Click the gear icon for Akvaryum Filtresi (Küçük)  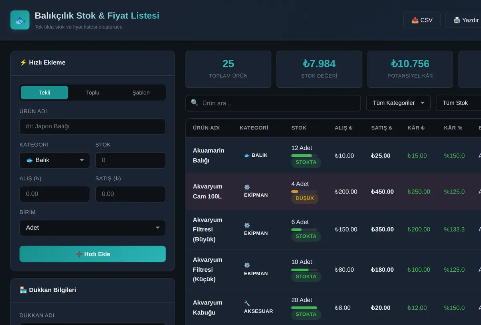pyautogui.click(x=247, y=265)
